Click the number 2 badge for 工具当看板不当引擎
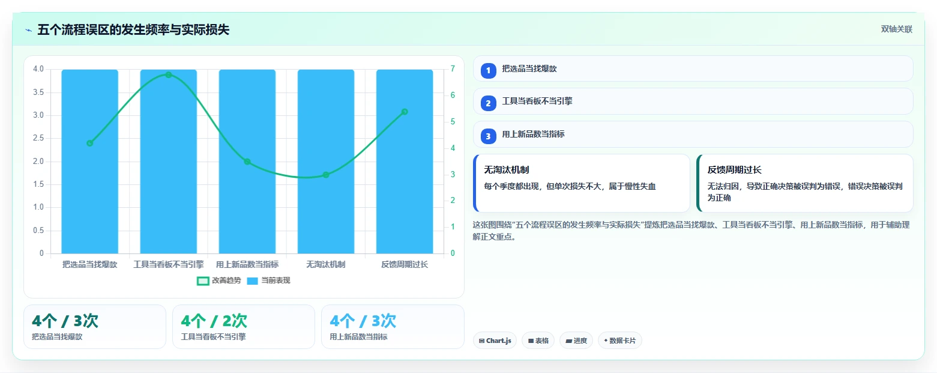This screenshot has width=937, height=373. pos(488,103)
